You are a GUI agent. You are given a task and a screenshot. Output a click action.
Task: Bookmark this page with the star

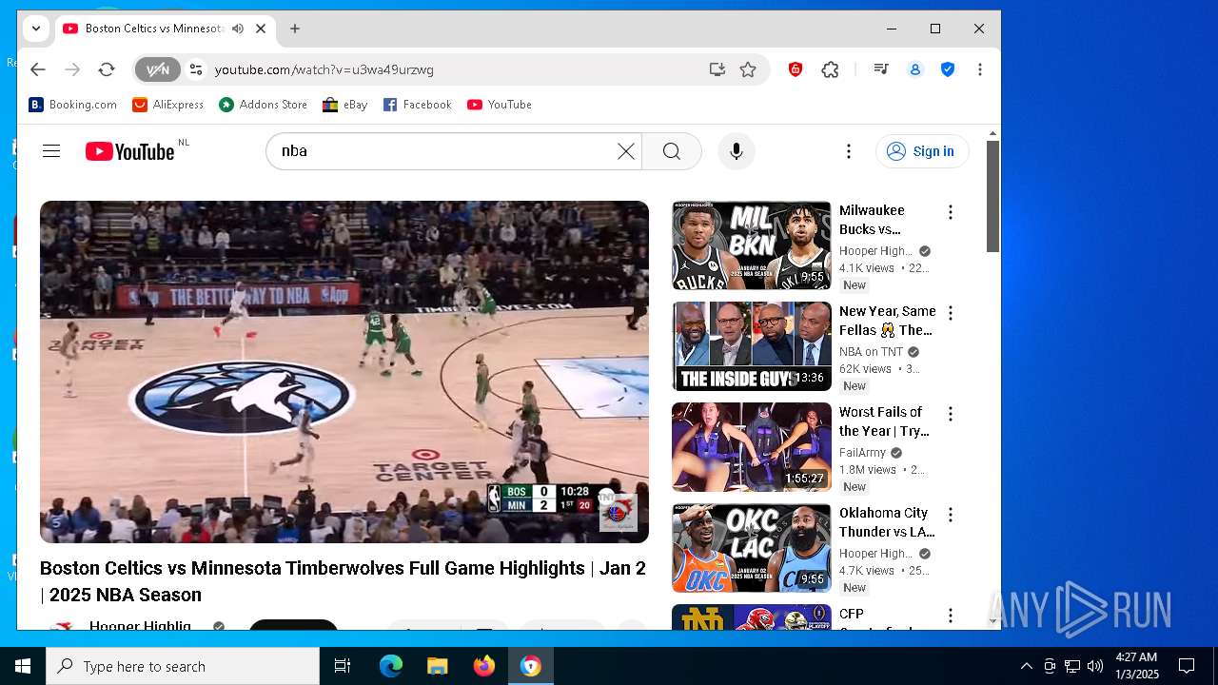[x=748, y=69]
